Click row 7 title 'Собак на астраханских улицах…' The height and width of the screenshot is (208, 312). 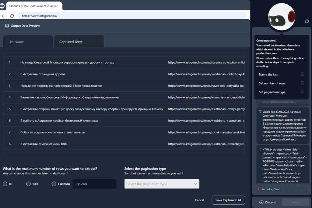[x=52, y=132]
